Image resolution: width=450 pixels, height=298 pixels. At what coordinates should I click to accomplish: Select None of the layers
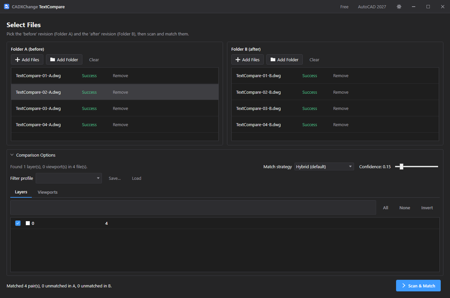[405, 208]
